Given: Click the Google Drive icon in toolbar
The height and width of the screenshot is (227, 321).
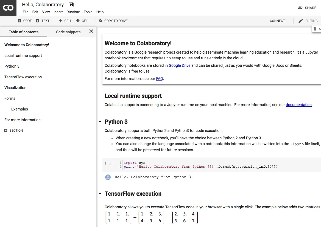Looking at the screenshot, I should pyautogui.click(x=100, y=21).
